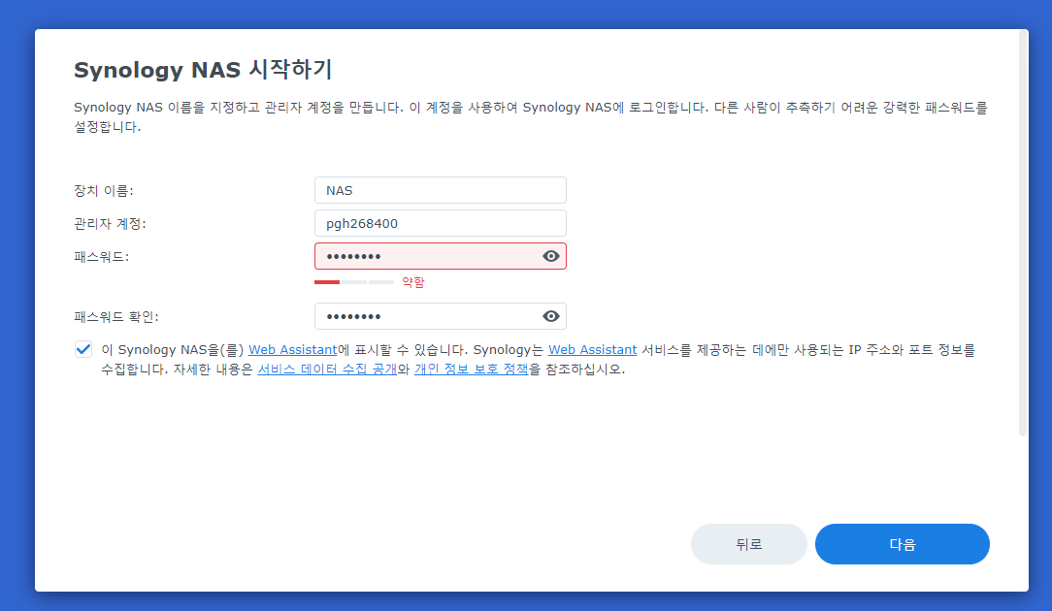Image resolution: width=1052 pixels, height=611 pixels.
Task: Open the second Web Assistant link
Action: coord(592,349)
